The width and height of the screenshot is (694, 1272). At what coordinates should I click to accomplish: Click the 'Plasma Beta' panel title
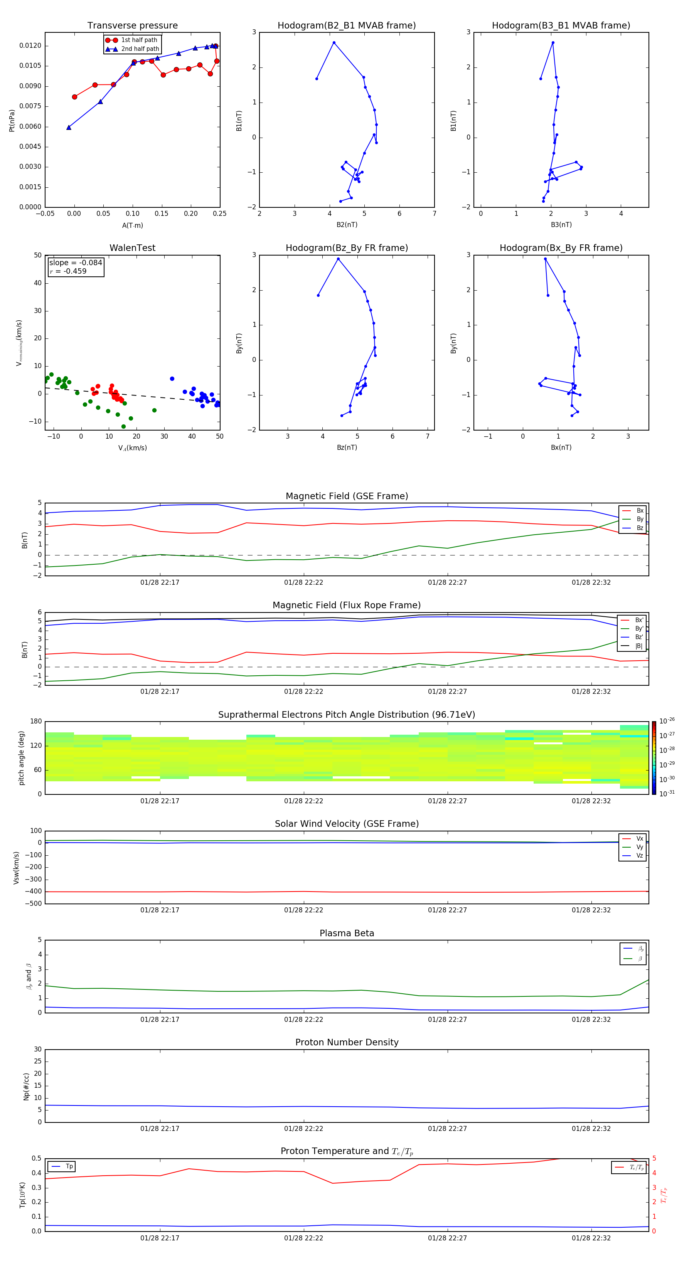[x=347, y=933]
